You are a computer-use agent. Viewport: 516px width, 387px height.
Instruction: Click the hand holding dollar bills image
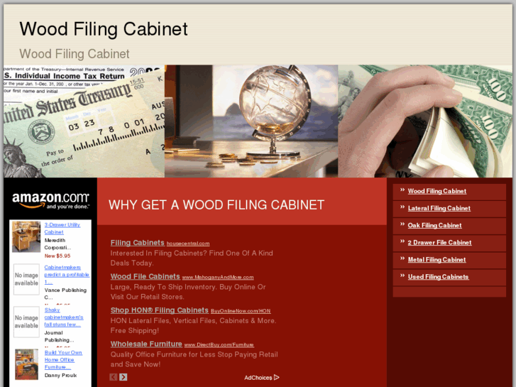(x=425, y=121)
